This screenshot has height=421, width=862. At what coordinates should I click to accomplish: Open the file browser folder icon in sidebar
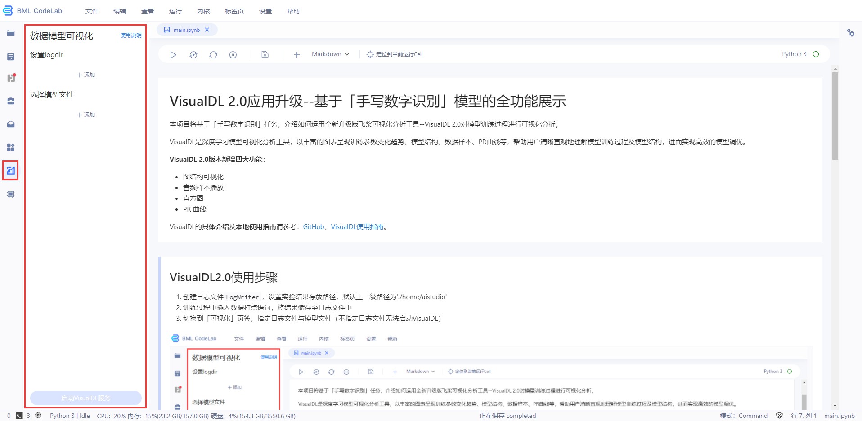click(x=11, y=33)
